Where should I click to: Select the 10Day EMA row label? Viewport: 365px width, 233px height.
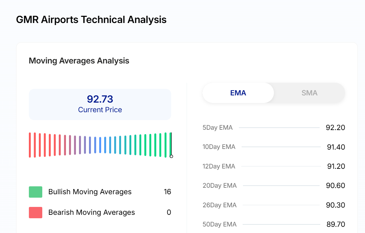click(x=219, y=147)
